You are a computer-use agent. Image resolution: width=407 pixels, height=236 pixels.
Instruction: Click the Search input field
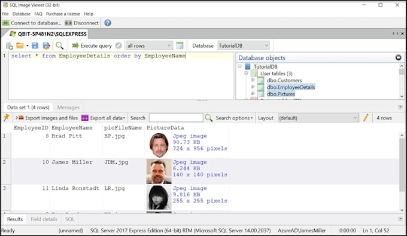[x=176, y=118]
